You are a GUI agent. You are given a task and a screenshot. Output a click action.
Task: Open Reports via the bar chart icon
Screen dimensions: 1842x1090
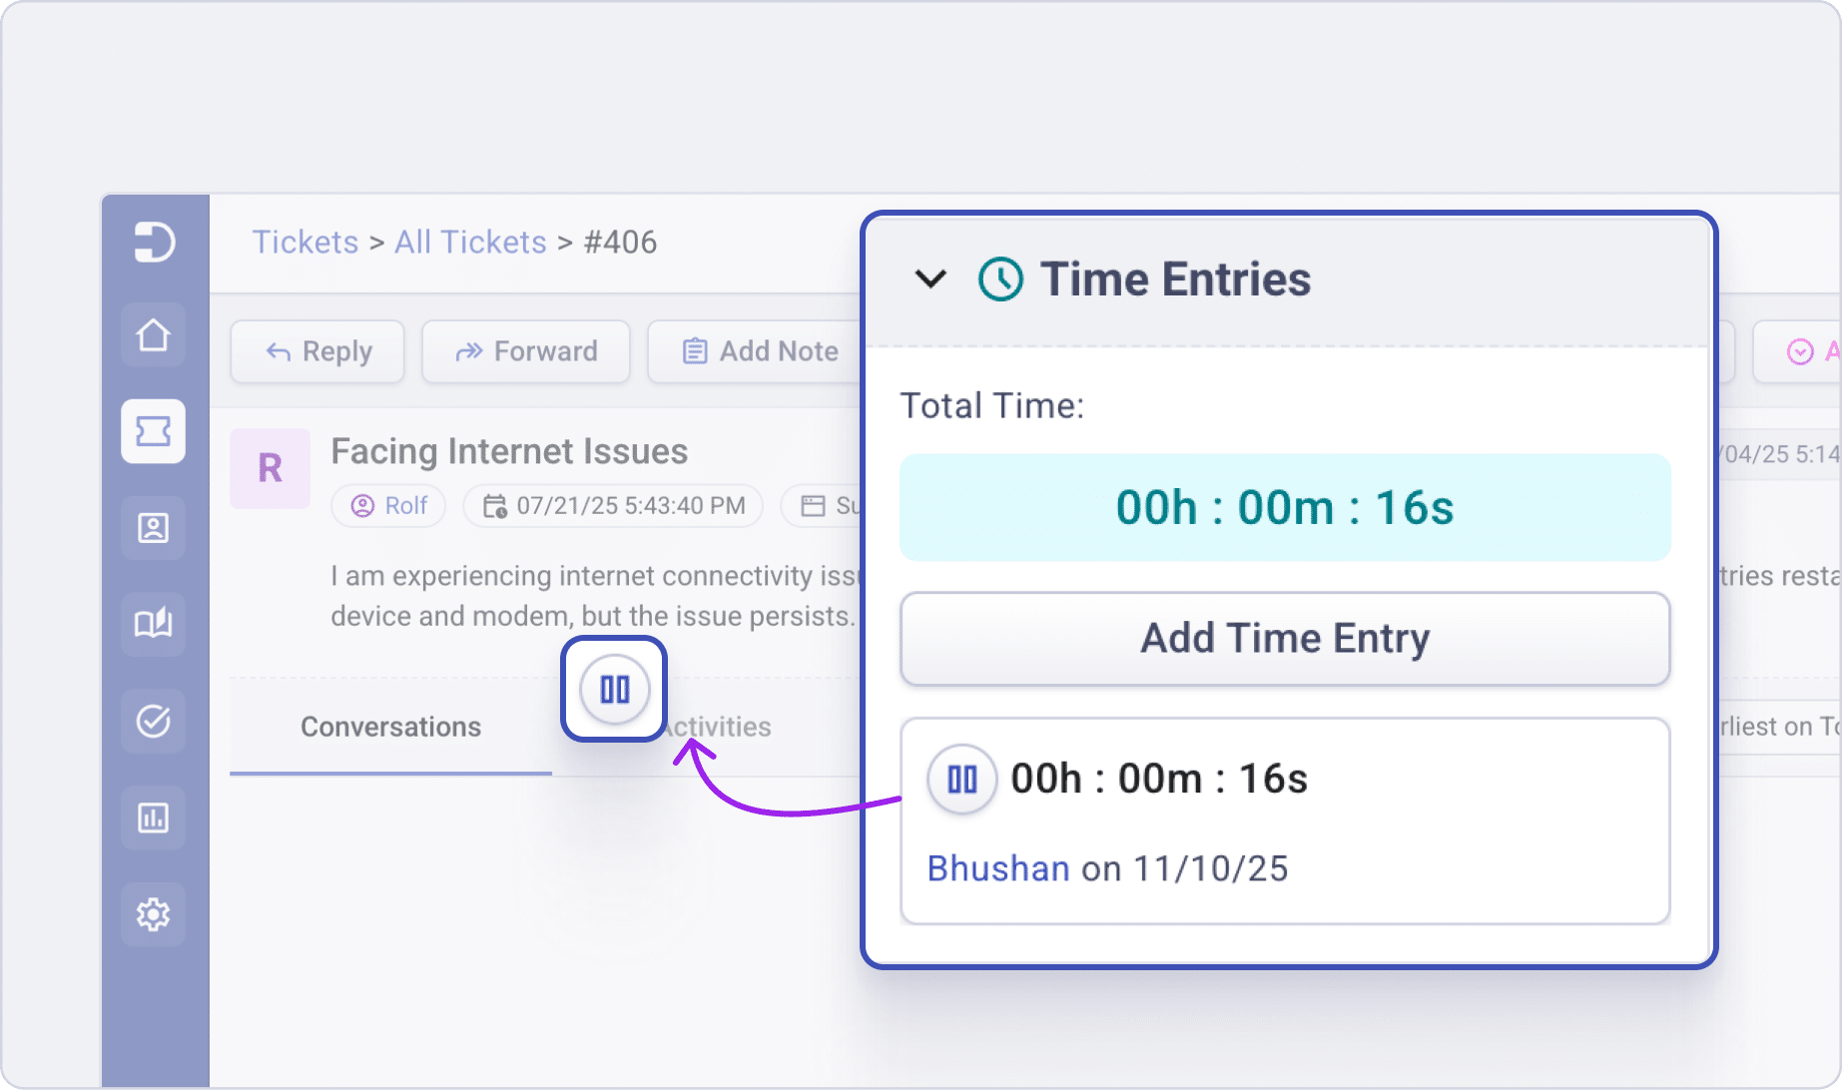[x=153, y=817]
